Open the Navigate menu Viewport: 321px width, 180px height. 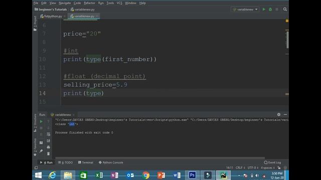coord(65,3)
